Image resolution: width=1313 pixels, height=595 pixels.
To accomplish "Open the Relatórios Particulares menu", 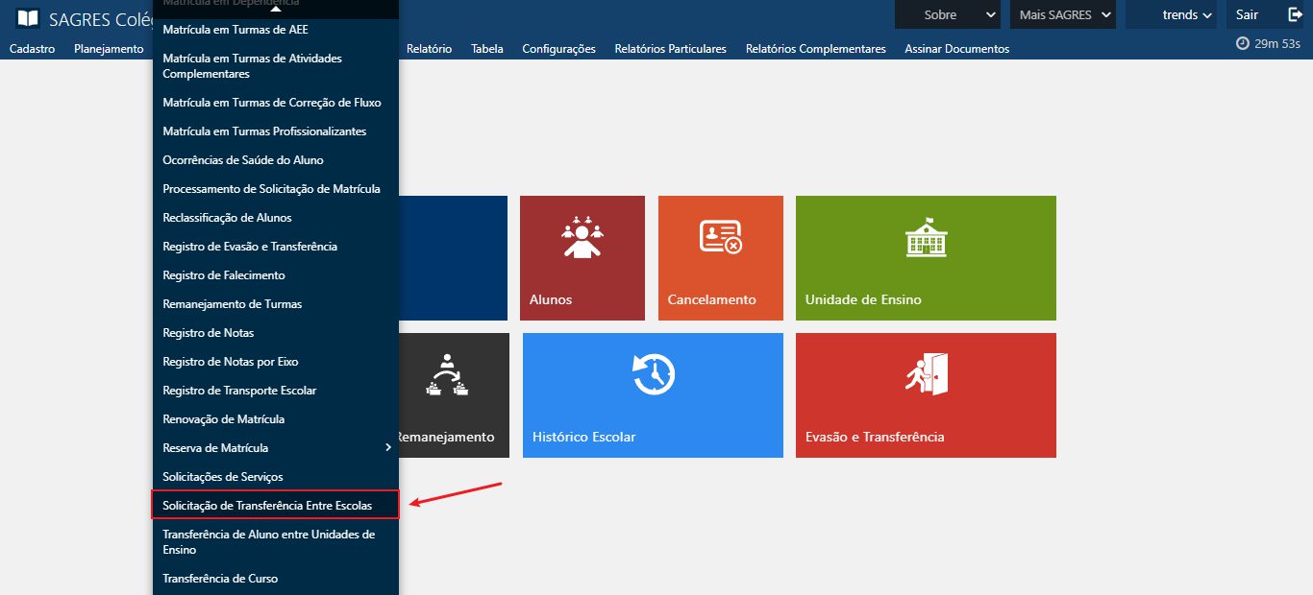I will (x=671, y=49).
